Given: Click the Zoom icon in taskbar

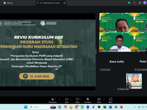Looking at the screenshot, I should click(x=88, y=107).
